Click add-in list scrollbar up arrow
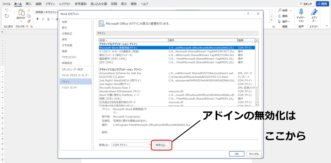 257,40
